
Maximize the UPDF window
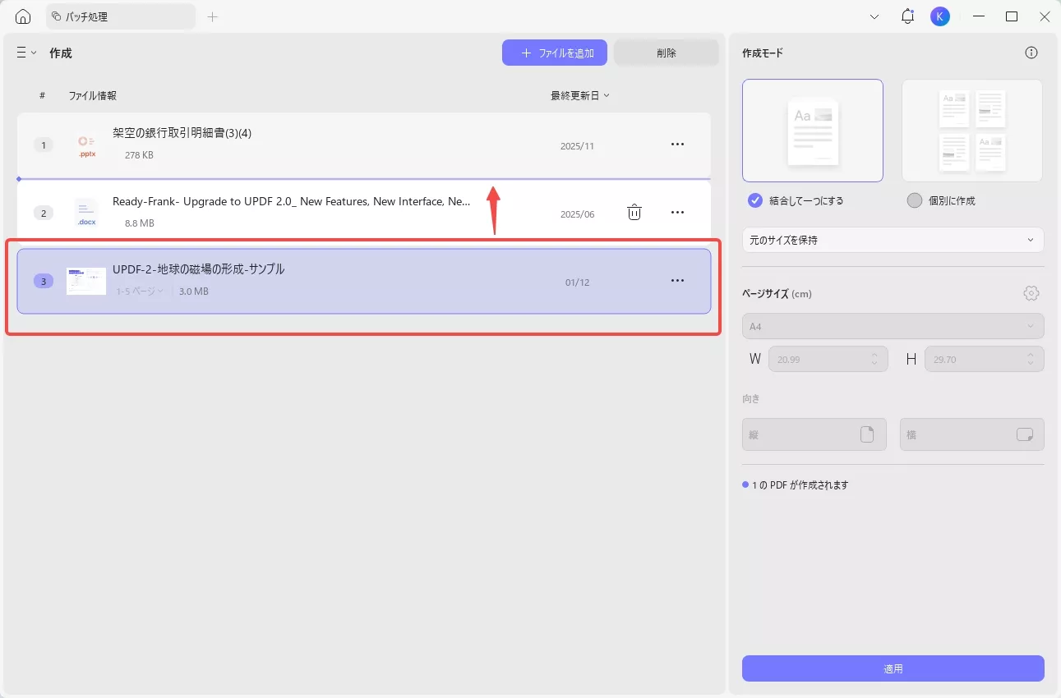(1012, 16)
